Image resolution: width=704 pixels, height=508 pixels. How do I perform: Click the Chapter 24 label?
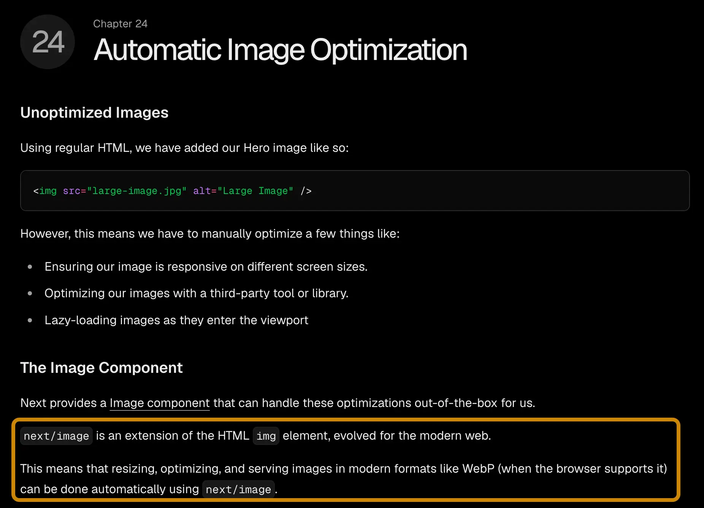pyautogui.click(x=120, y=24)
